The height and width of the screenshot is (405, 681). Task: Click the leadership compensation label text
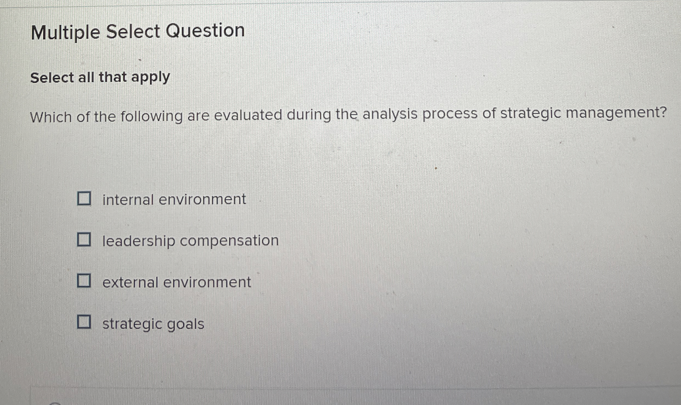click(189, 240)
